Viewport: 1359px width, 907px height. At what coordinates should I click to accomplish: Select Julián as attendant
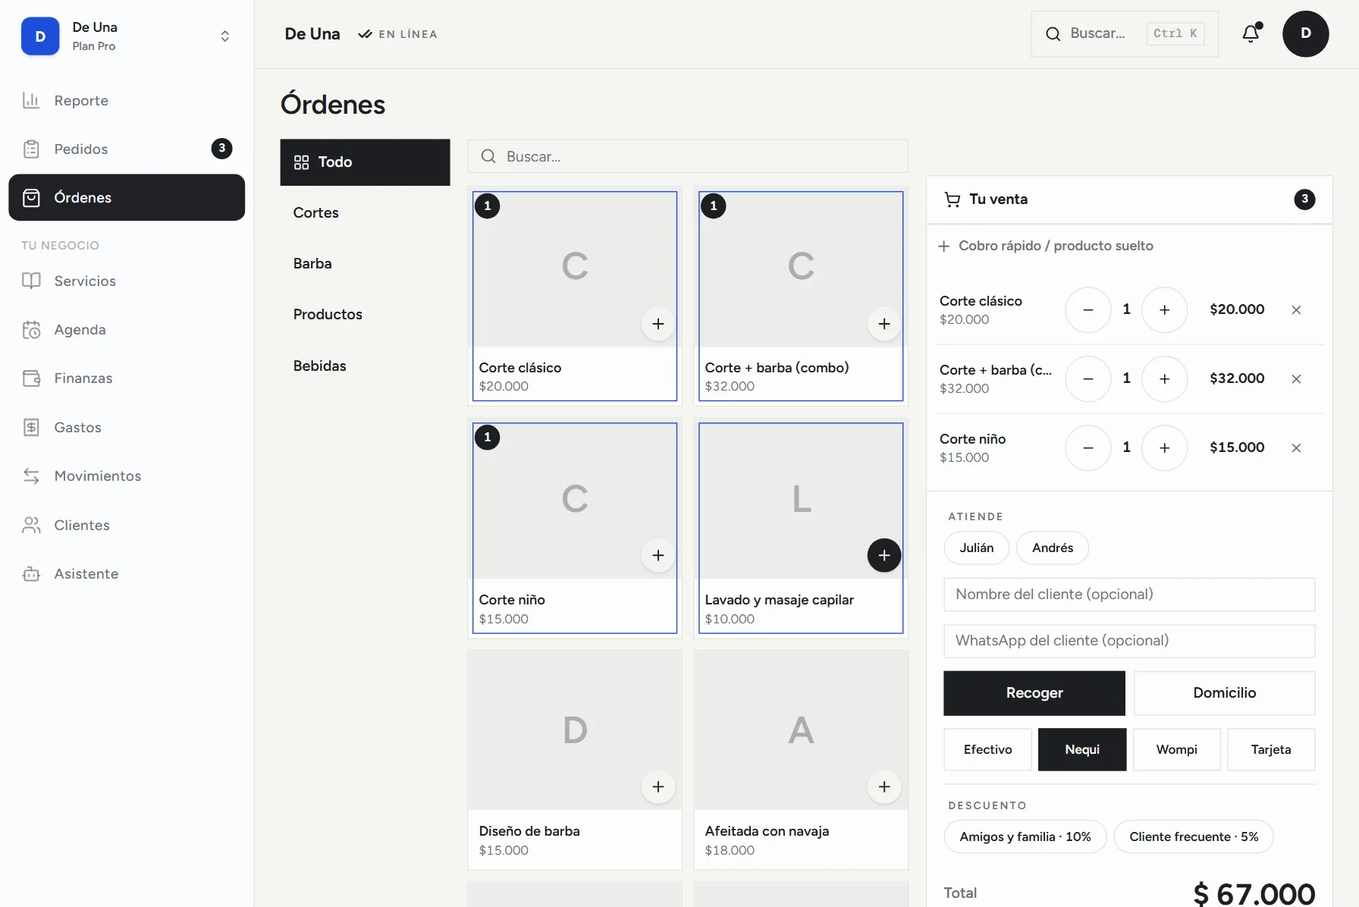click(x=977, y=548)
